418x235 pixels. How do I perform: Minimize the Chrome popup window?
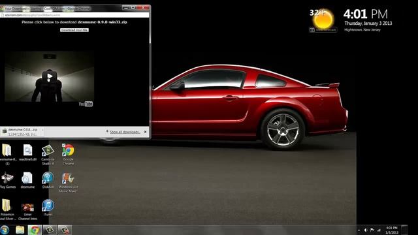pos(126,8)
